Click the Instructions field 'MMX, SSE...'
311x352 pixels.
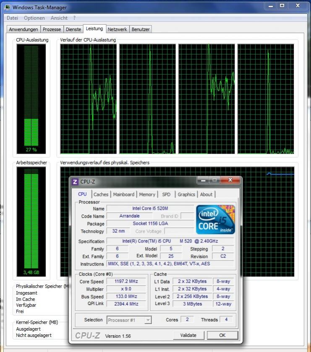pyautogui.click(x=170, y=263)
